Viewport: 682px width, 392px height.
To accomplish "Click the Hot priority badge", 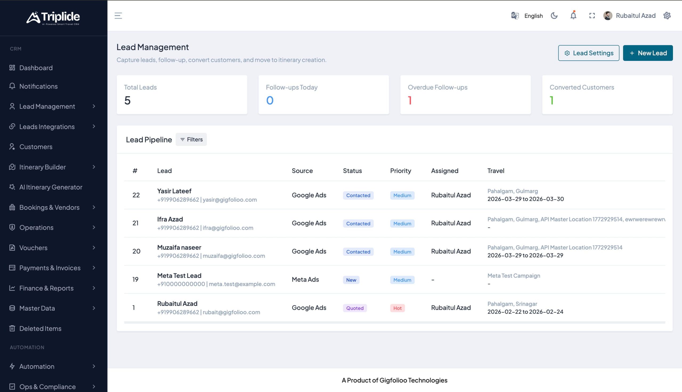I will point(397,308).
